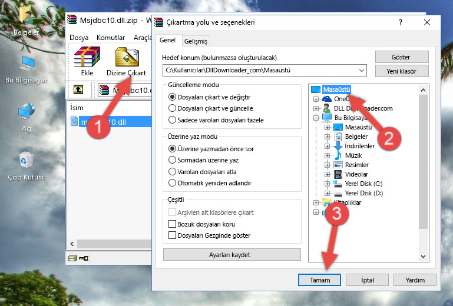Expand the İndirilenler tree node
Viewport: 453px width, 306px height.
point(327,146)
